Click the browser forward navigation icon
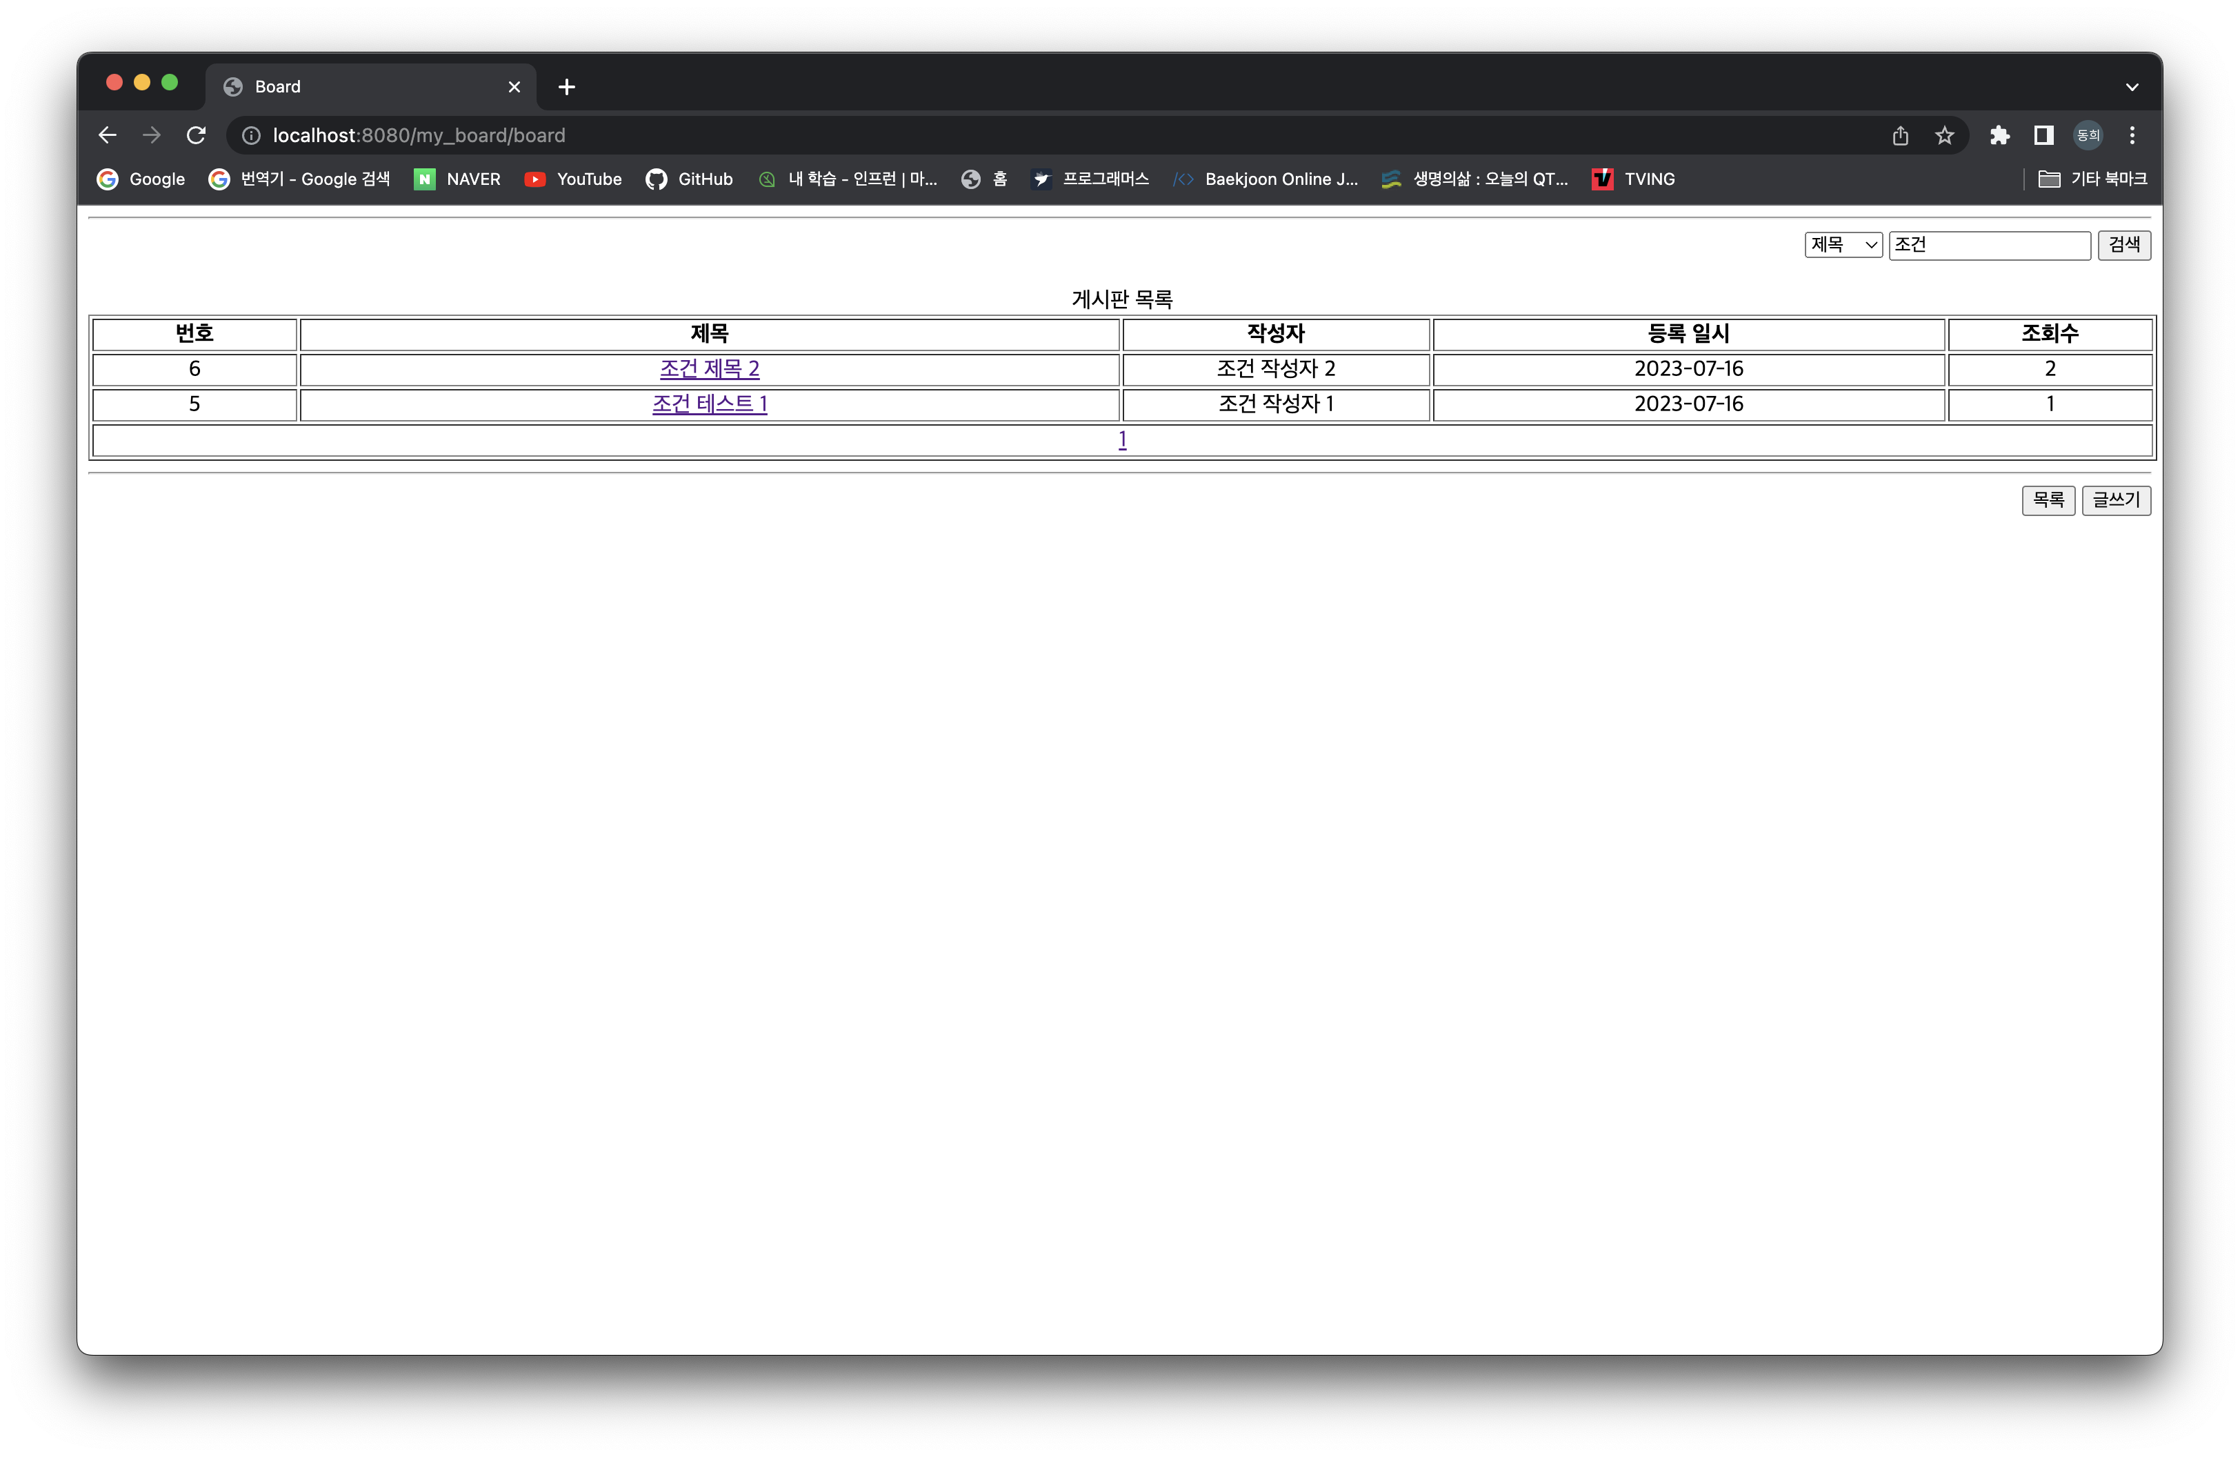This screenshot has width=2240, height=1457. [152, 134]
